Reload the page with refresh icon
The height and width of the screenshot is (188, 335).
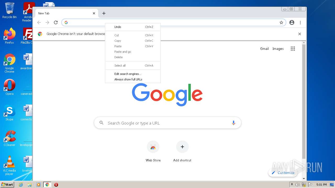56,22
